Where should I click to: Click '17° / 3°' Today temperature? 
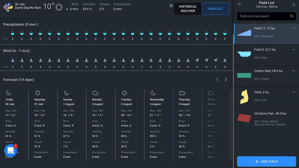(x=11, y=115)
